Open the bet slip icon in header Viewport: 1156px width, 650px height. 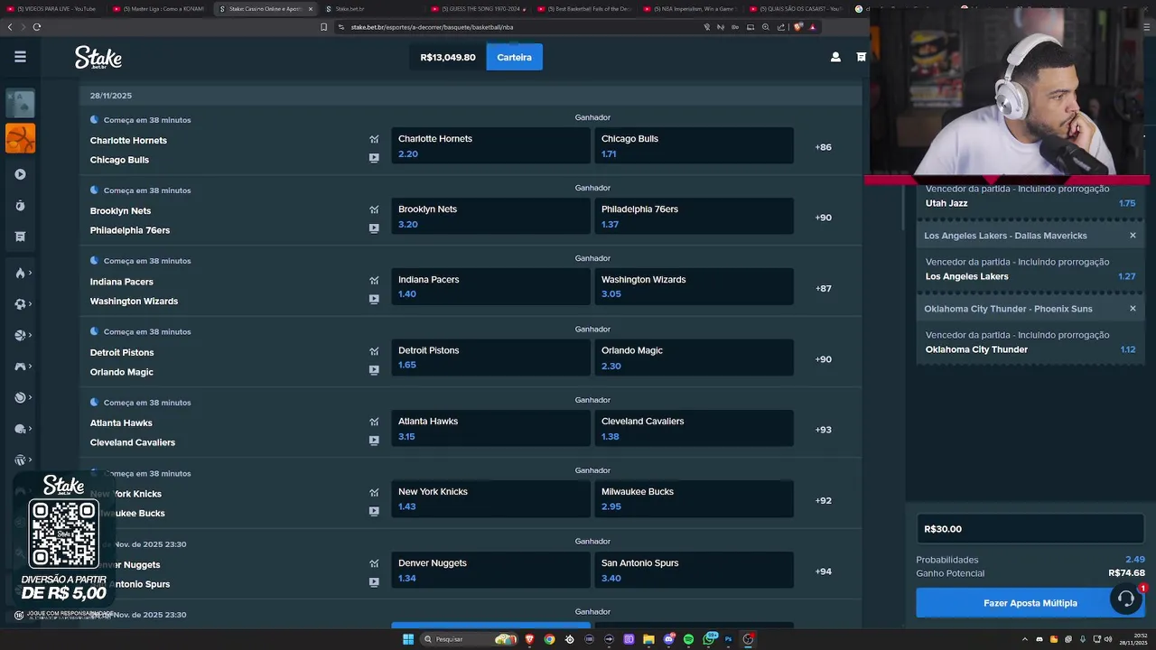861,57
